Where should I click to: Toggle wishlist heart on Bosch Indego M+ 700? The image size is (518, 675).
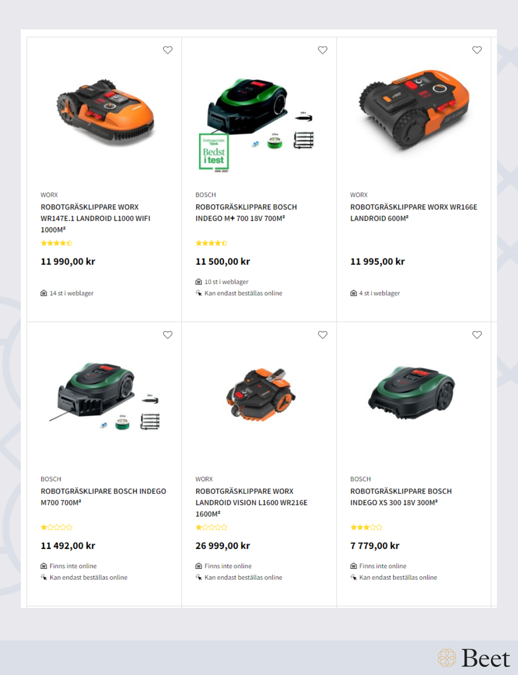tap(322, 50)
